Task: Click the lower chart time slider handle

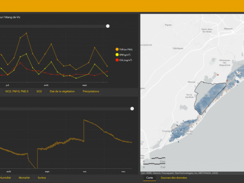Action: tap(132, 109)
